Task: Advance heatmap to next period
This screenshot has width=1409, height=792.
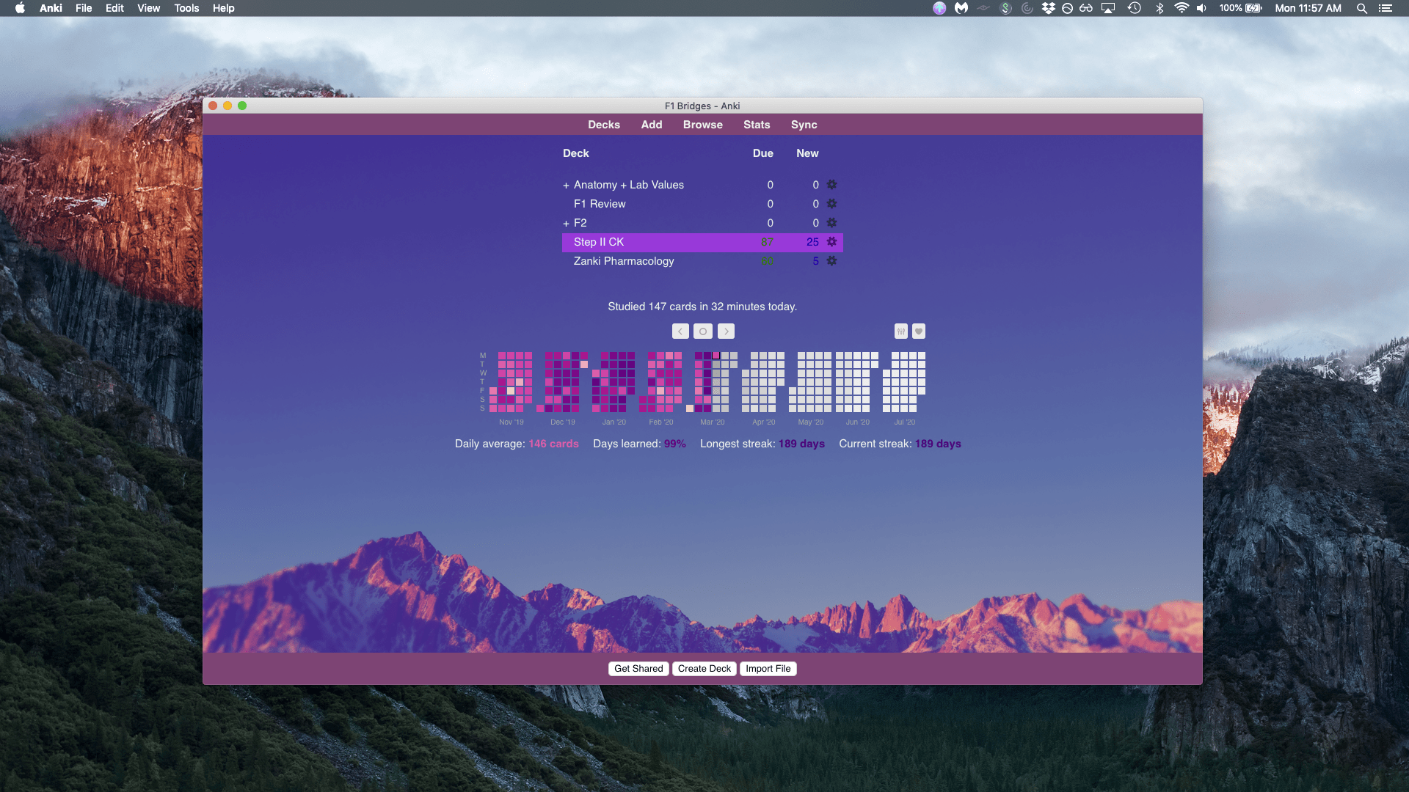Action: 726,331
